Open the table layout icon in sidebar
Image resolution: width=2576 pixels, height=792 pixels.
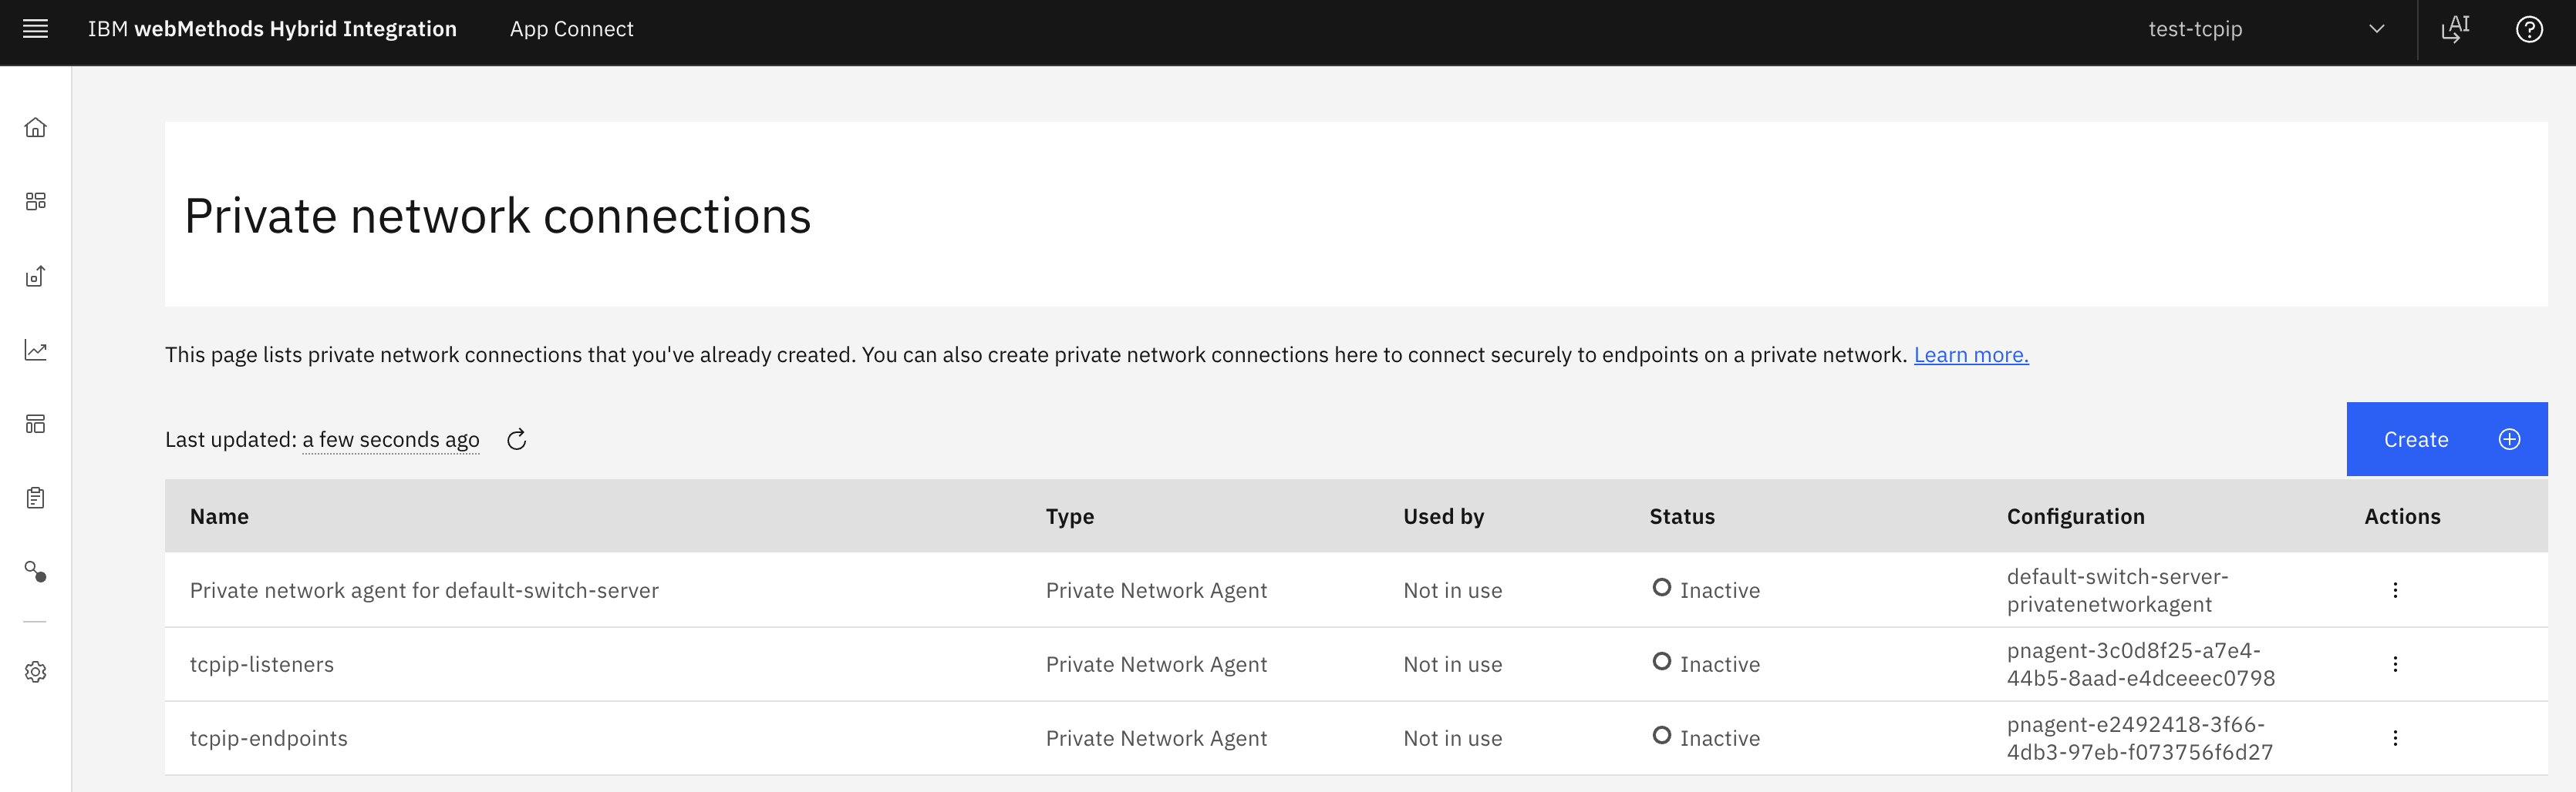tap(36, 425)
